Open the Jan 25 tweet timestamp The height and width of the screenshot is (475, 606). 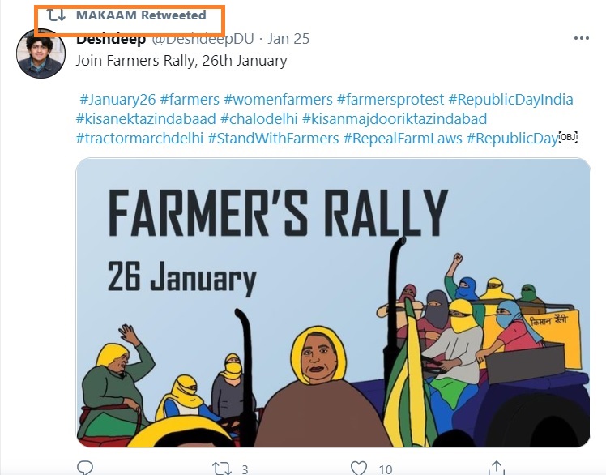coord(288,38)
